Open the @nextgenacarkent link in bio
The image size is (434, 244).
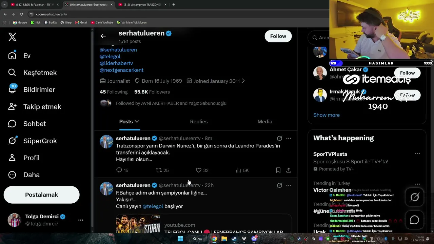[x=121, y=70]
